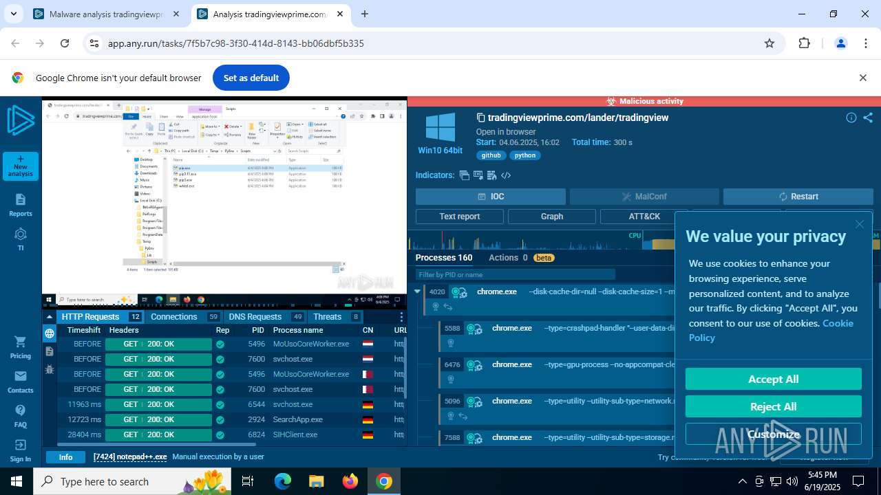Start a New analysis from the sidebar
This screenshot has height=495, width=881.
point(21,166)
